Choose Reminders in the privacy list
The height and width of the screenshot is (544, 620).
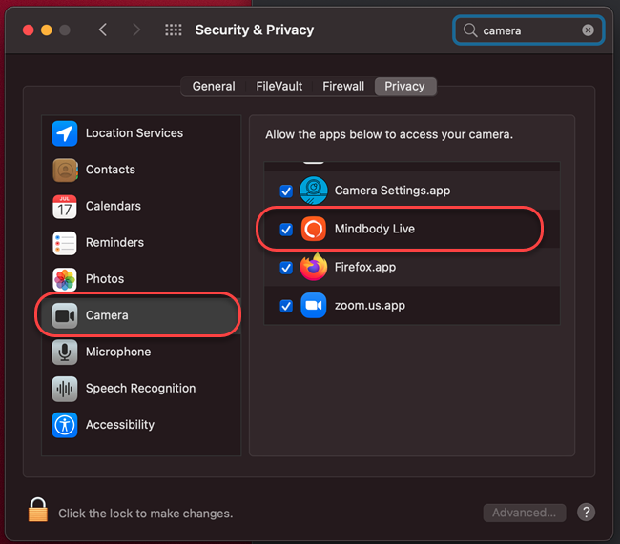(x=114, y=243)
